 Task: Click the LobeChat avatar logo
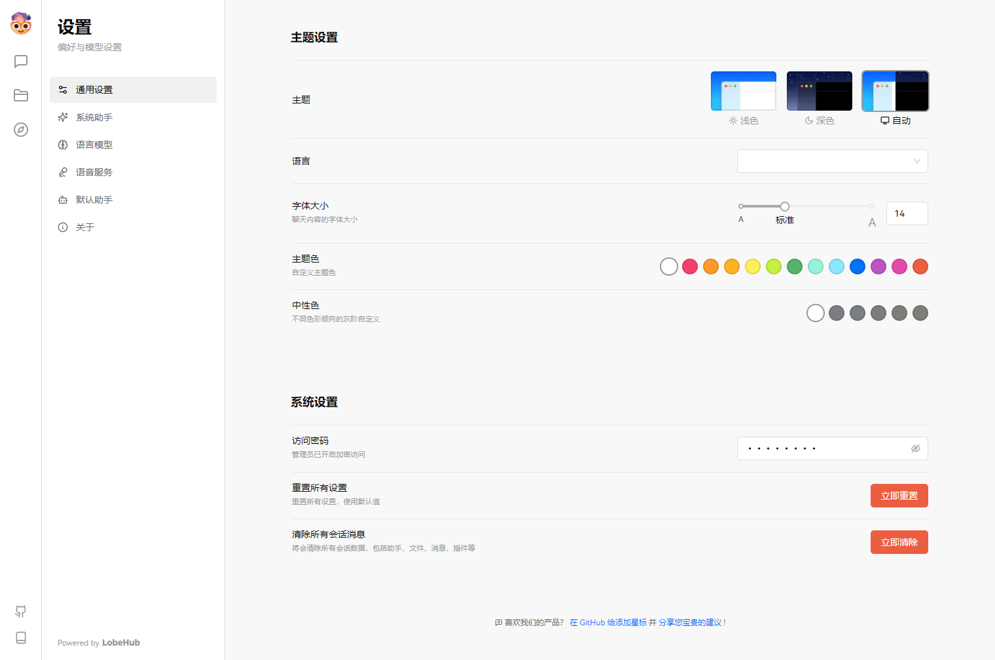(21, 24)
